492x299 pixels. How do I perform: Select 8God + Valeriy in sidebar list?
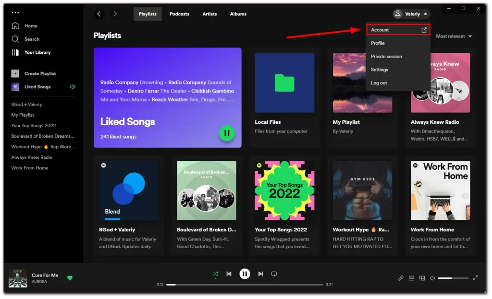(x=27, y=104)
